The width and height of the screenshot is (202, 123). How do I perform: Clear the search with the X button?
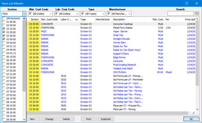[197, 13]
